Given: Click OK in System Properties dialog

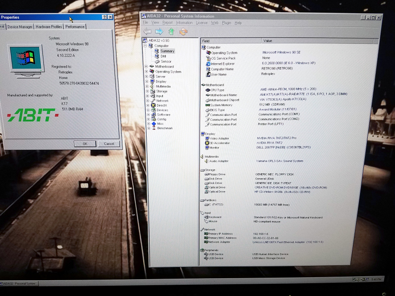Looking at the screenshot, I should (x=85, y=144).
